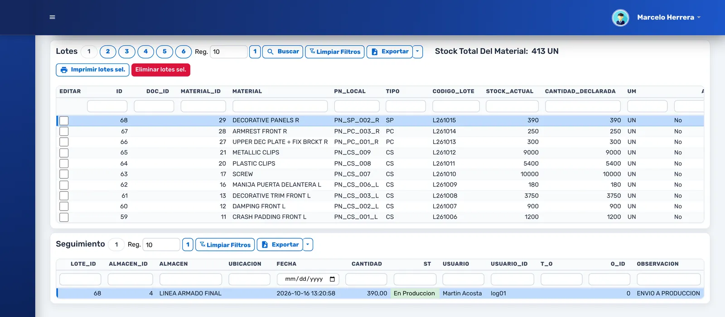Sort by the STOCK_ACTUAL column header
The image size is (725, 317).
pos(510,91)
